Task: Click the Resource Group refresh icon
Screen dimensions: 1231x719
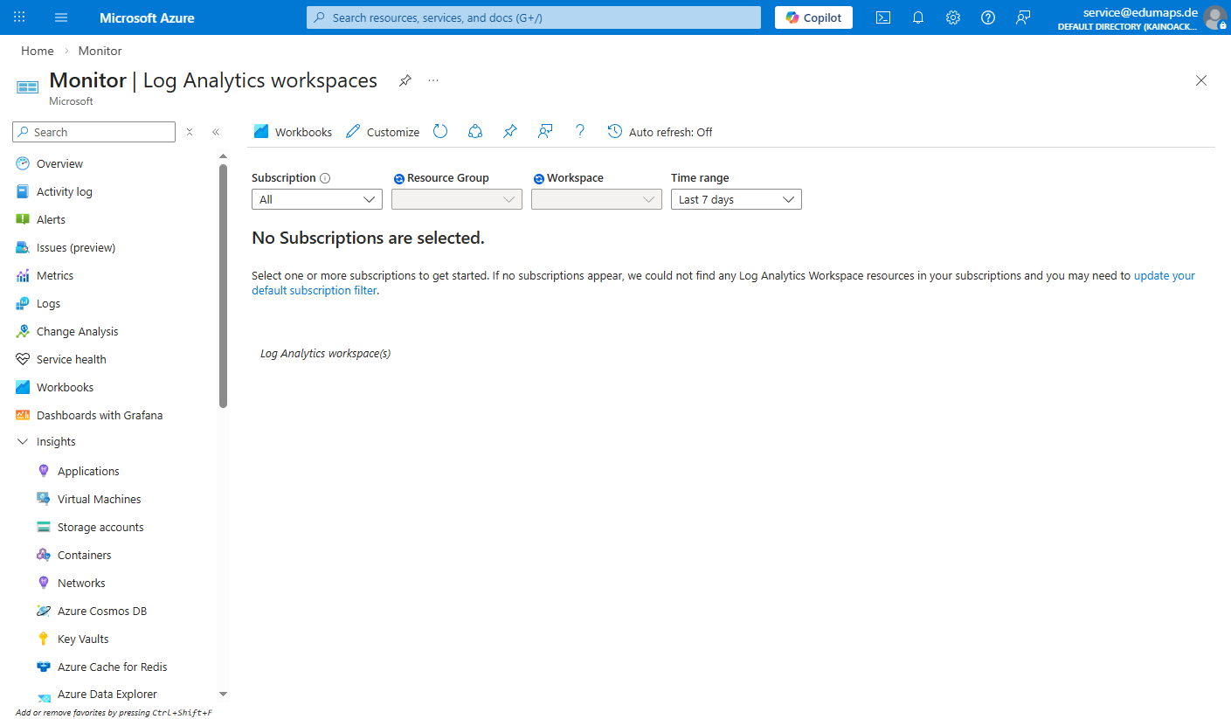Action: tap(399, 178)
